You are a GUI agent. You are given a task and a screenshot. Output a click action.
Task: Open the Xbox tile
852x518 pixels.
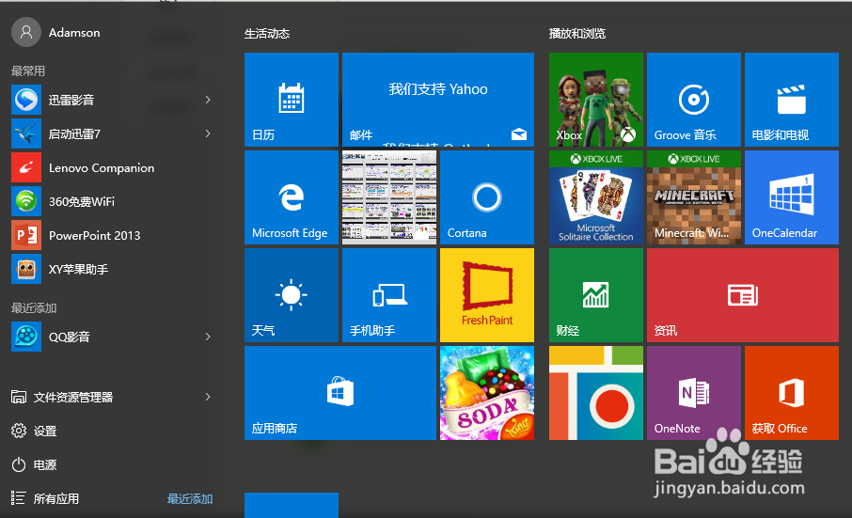(596, 100)
